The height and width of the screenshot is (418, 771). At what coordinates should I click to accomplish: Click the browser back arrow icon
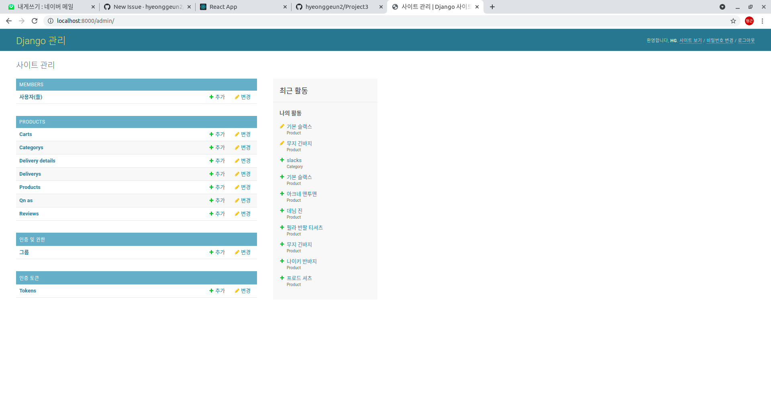point(9,21)
